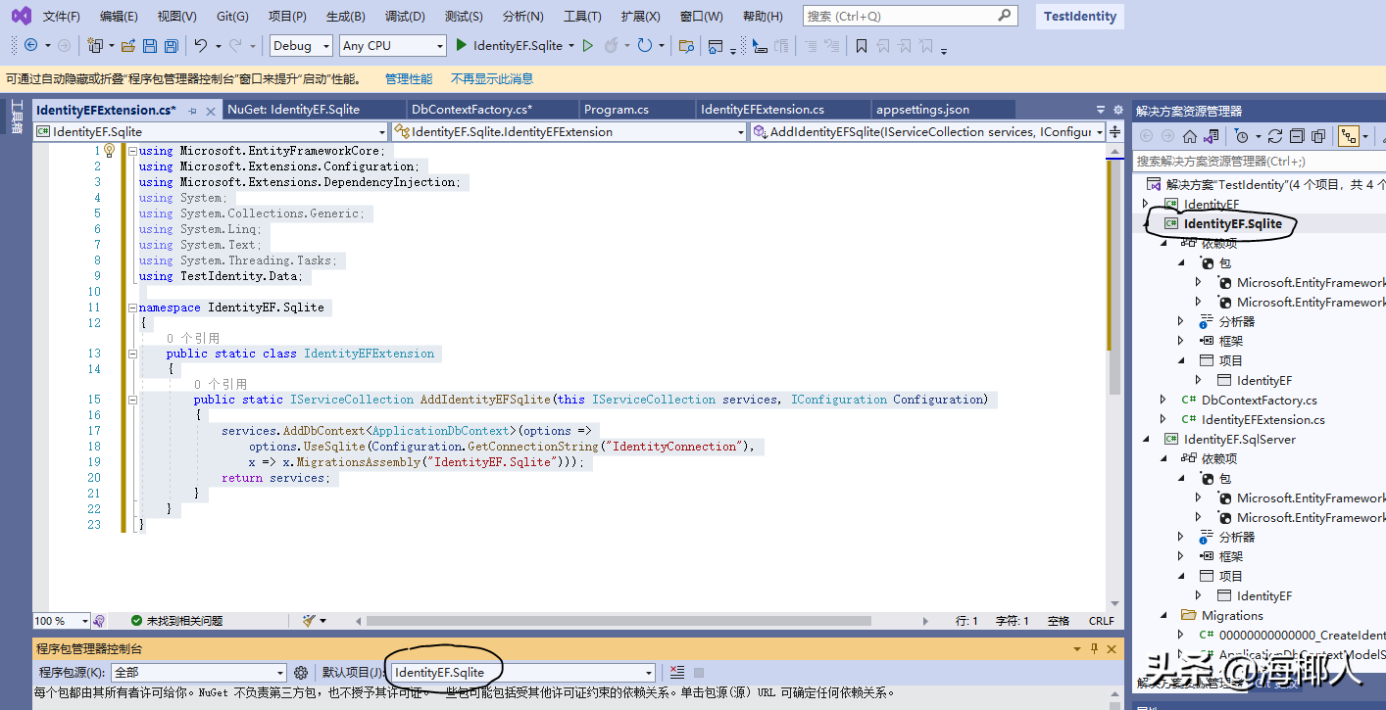Collapse all items in Solution Explorer
The height and width of the screenshot is (710, 1386).
pyautogui.click(x=1296, y=136)
